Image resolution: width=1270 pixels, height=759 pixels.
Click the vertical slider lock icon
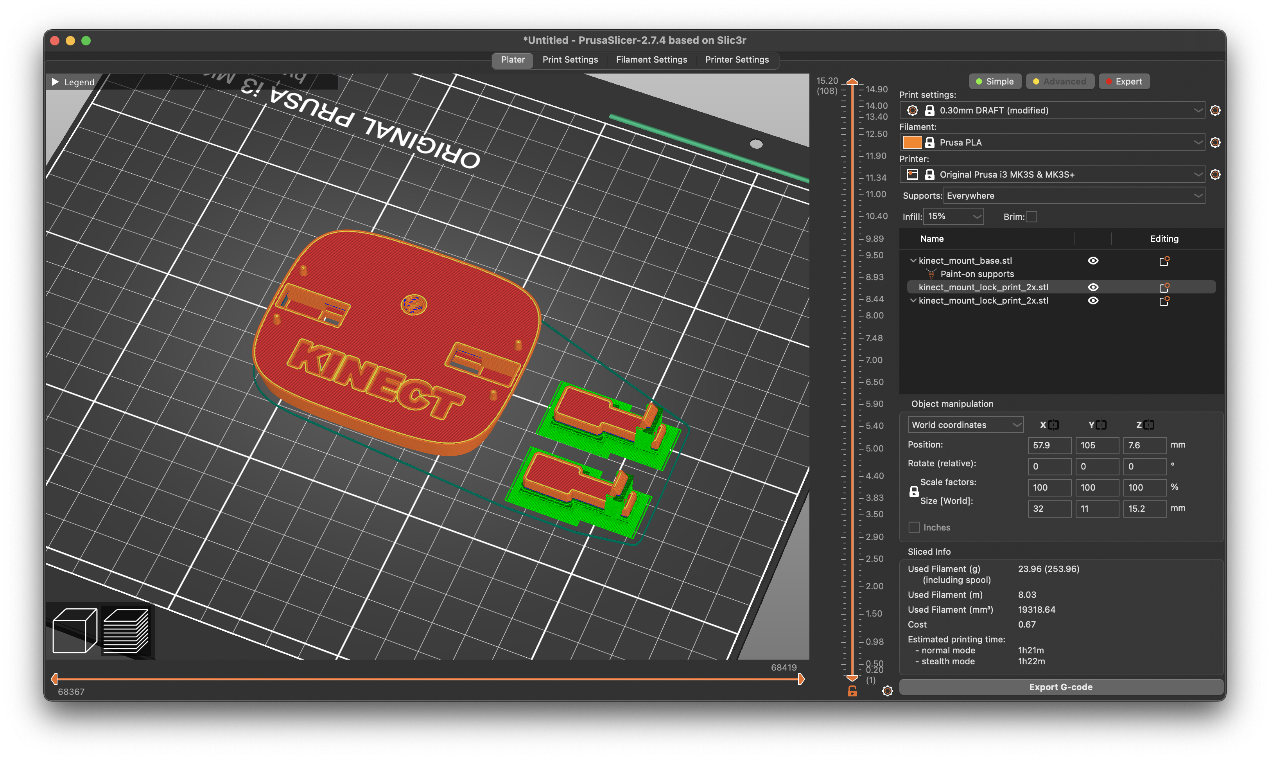click(x=852, y=691)
